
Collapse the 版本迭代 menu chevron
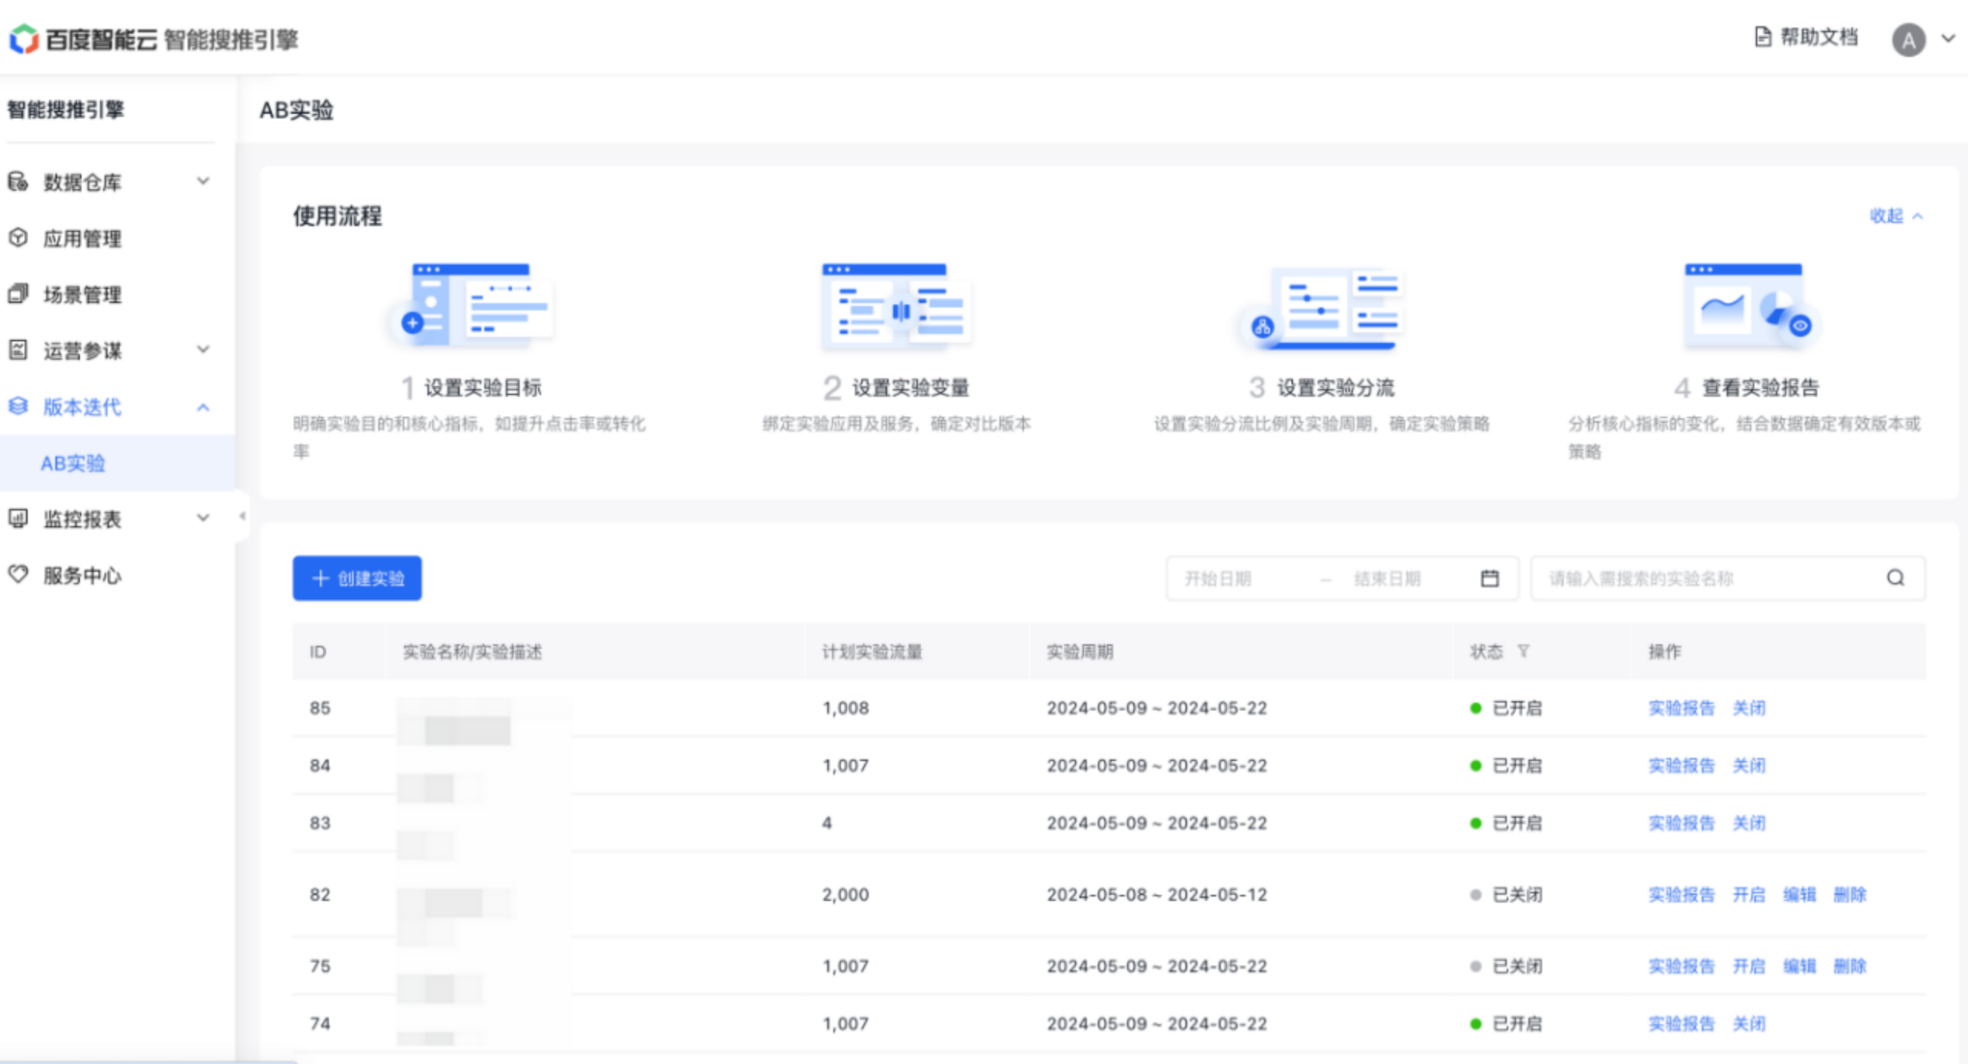point(203,407)
